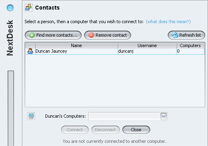Screen dimensions: 208x146
Task: Open Find more contacts
Action: (53, 35)
